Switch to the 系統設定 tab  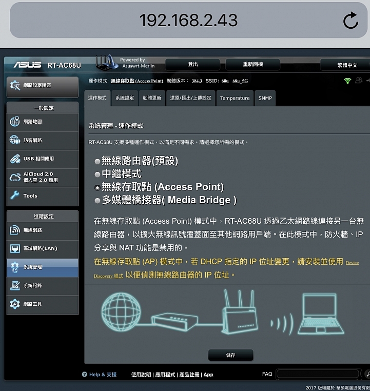(125, 98)
